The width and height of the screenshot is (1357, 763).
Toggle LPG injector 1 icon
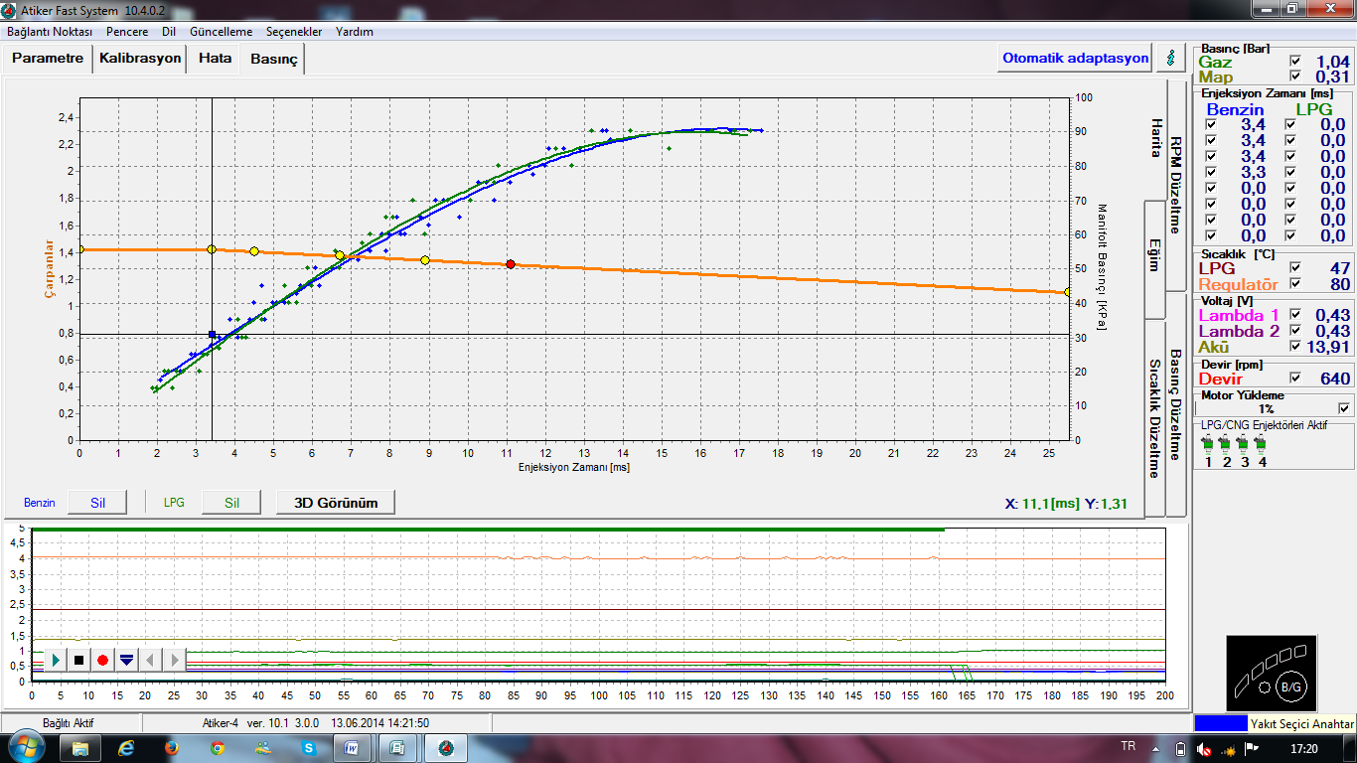[x=1207, y=446]
